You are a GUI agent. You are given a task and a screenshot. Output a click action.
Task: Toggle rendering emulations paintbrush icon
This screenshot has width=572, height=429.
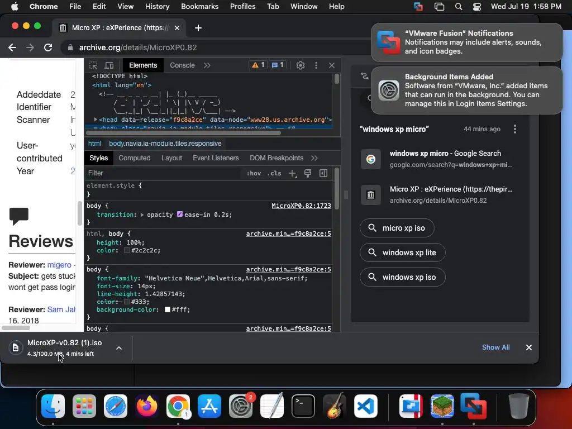[x=308, y=173]
